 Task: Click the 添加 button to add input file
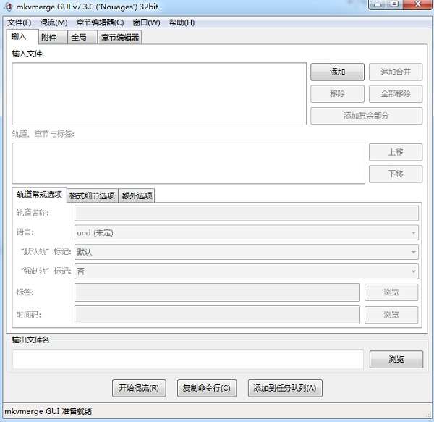pyautogui.click(x=337, y=72)
